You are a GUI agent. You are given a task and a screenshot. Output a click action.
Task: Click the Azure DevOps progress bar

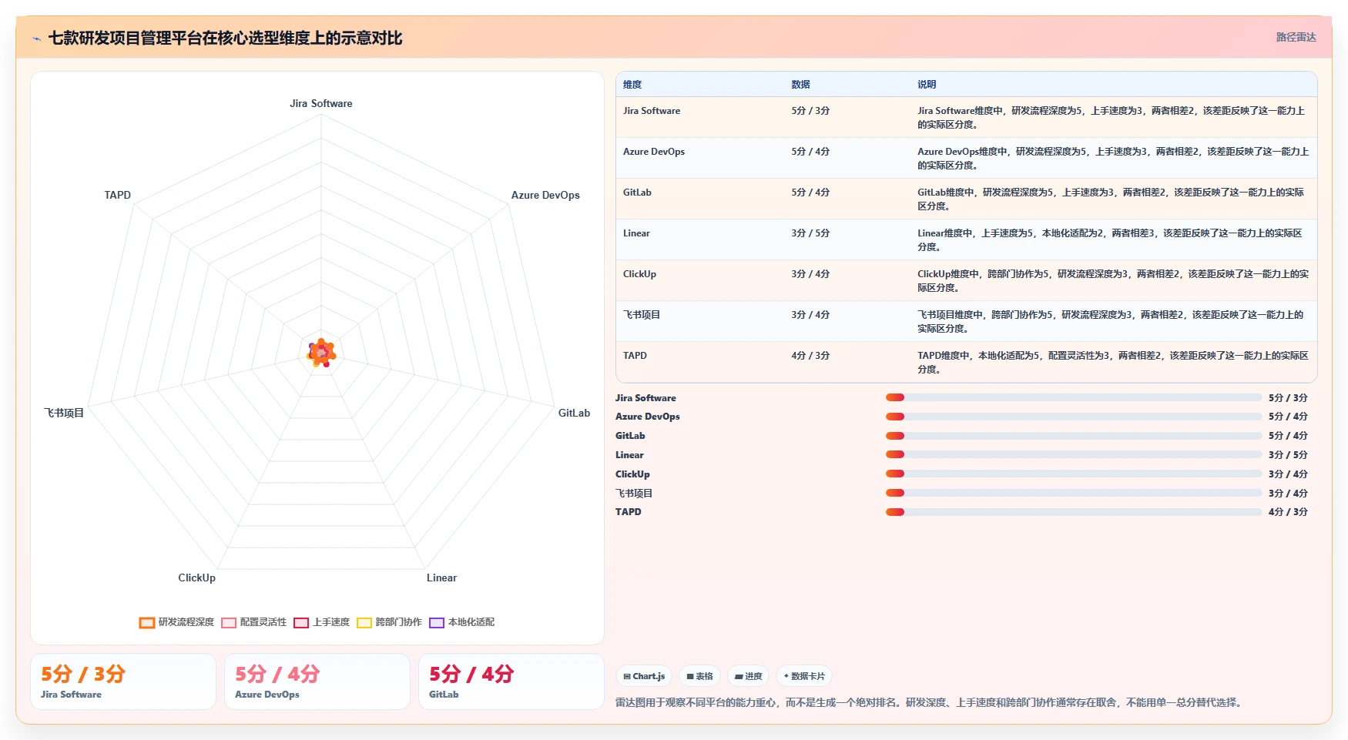1074,417
